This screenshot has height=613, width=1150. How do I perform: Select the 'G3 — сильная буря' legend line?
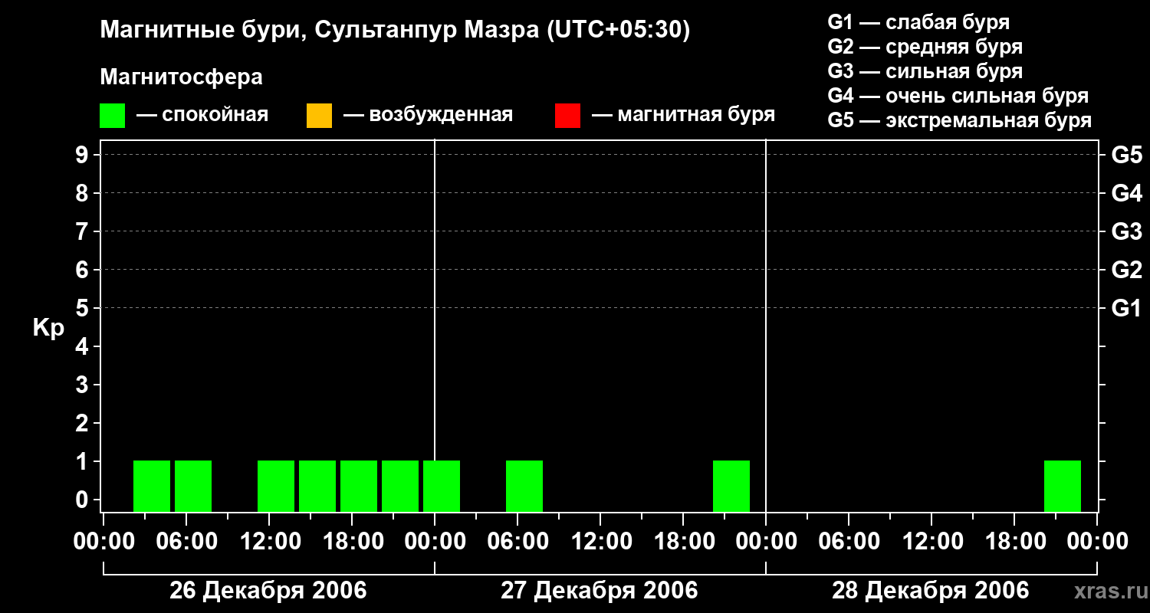pos(925,71)
